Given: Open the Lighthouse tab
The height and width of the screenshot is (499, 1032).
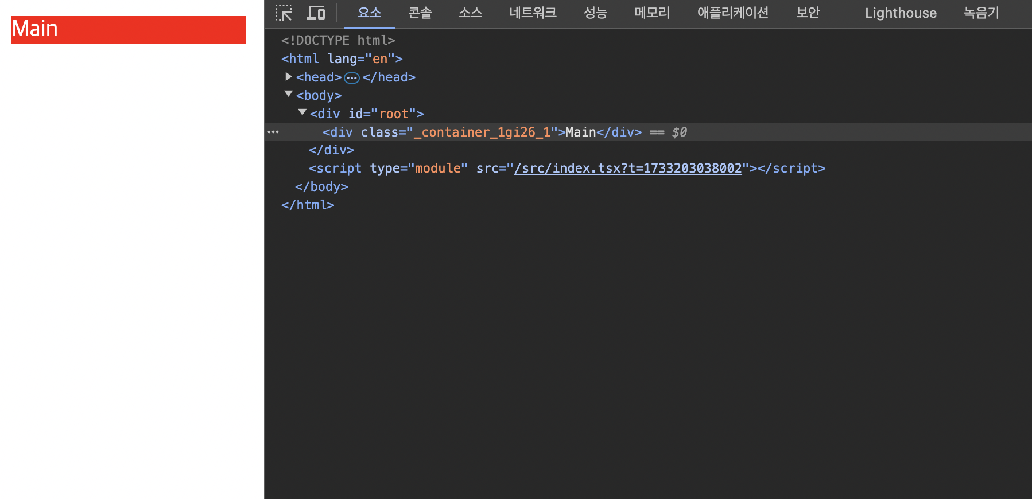Looking at the screenshot, I should (901, 13).
